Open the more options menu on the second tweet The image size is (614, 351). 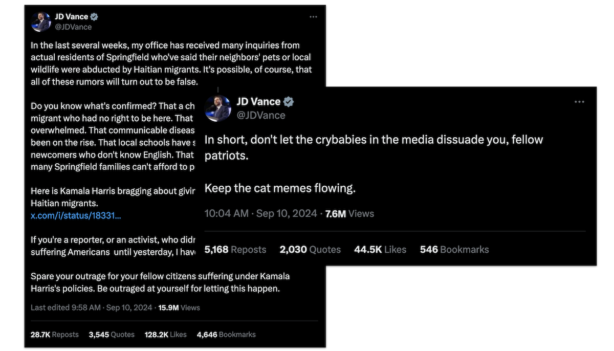[x=579, y=102]
